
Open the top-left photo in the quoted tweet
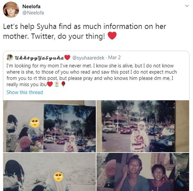pos(49,126)
